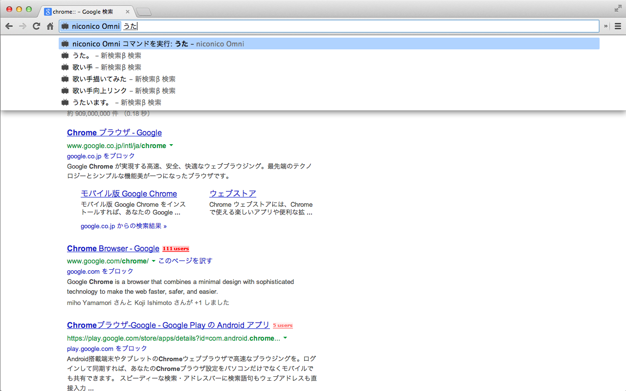Expand dropdown next to www.google.com/chrome/ URL
626x391 pixels.
[154, 261]
